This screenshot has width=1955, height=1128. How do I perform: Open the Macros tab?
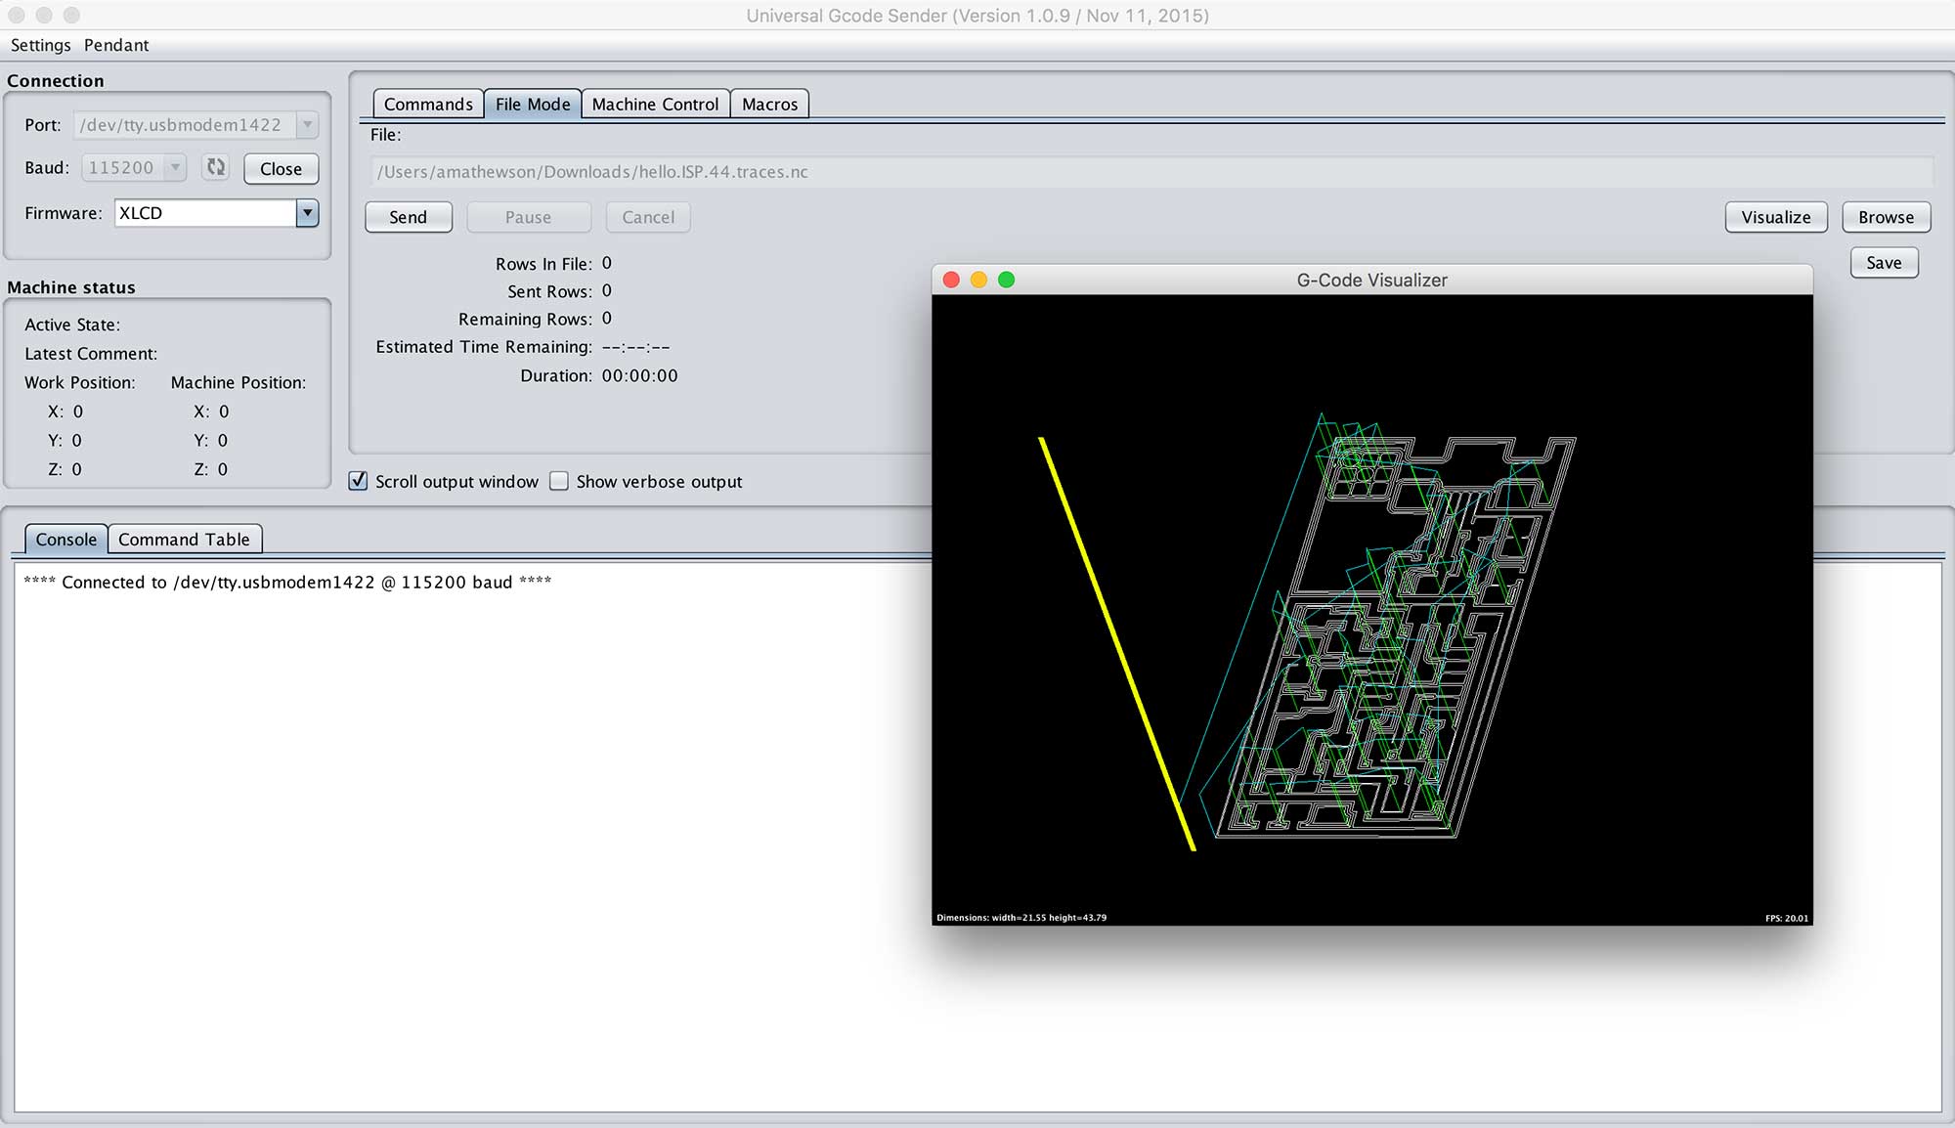point(769,104)
